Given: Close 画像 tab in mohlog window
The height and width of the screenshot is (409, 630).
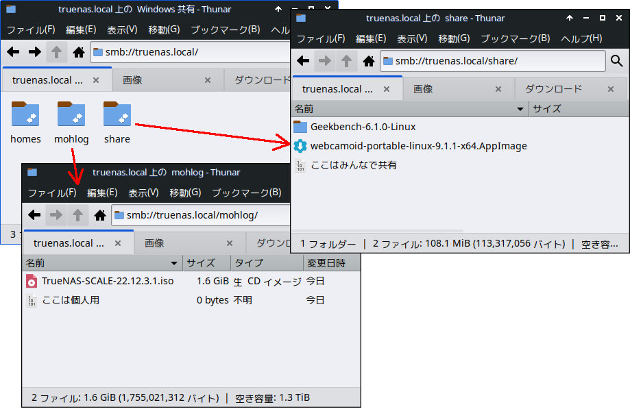Looking at the screenshot, I should (230, 243).
